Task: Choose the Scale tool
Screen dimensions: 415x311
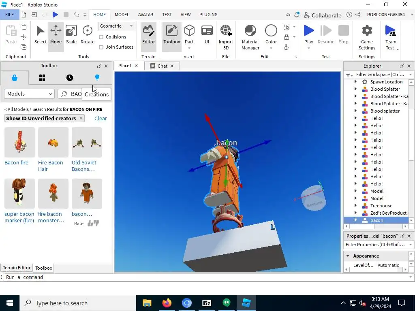Action: pyautogui.click(x=71, y=35)
